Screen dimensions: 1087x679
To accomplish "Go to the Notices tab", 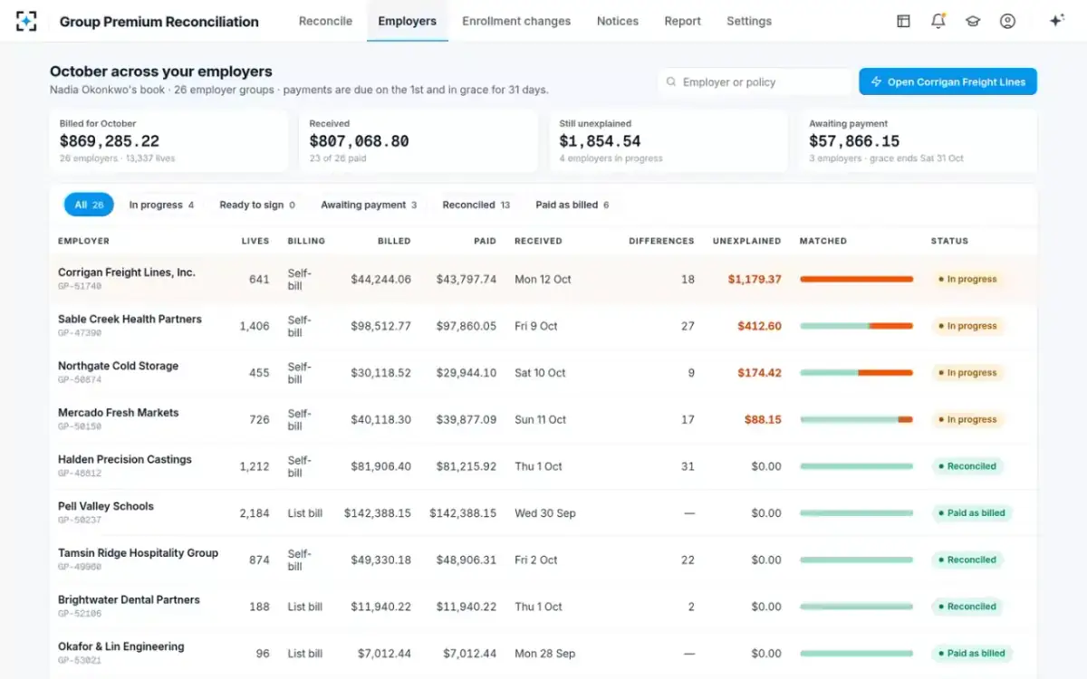I will [x=618, y=21].
